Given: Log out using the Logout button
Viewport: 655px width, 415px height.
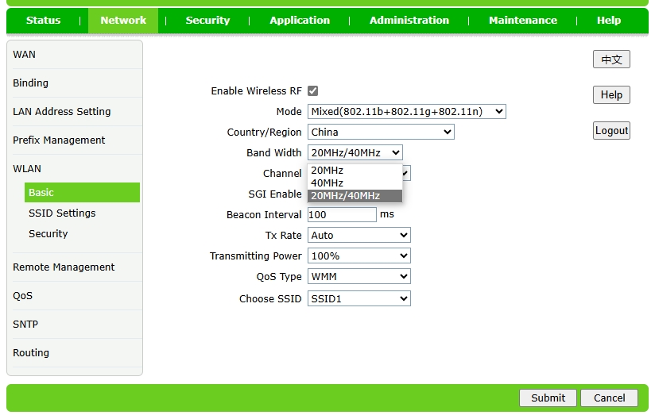Looking at the screenshot, I should pos(611,131).
